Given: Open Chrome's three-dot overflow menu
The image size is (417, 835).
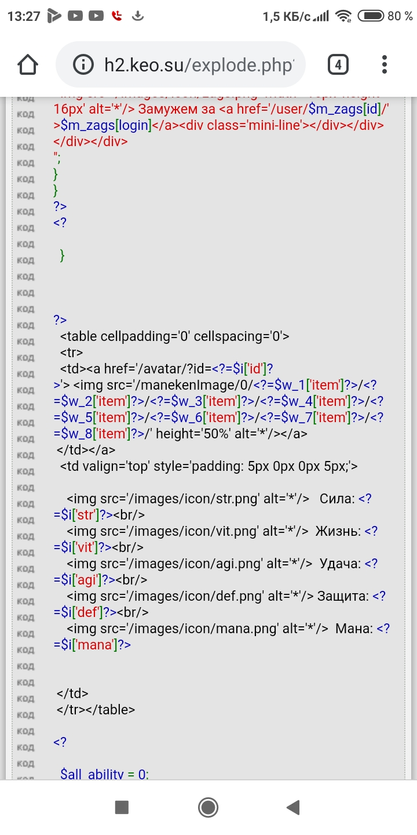Looking at the screenshot, I should point(385,64).
